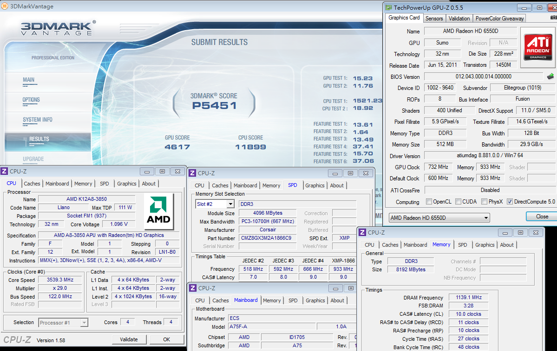Click the GPU-Z screenshot camera icon

pos(553,17)
